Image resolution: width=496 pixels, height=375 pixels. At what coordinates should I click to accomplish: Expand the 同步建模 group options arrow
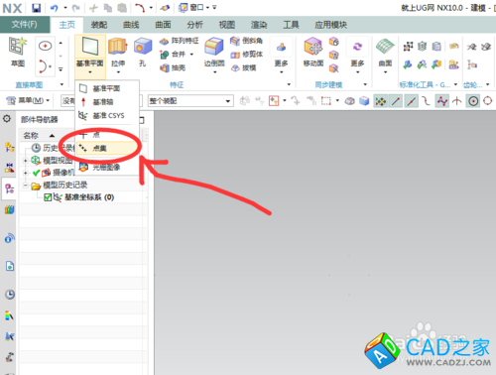pyautogui.click(x=365, y=84)
